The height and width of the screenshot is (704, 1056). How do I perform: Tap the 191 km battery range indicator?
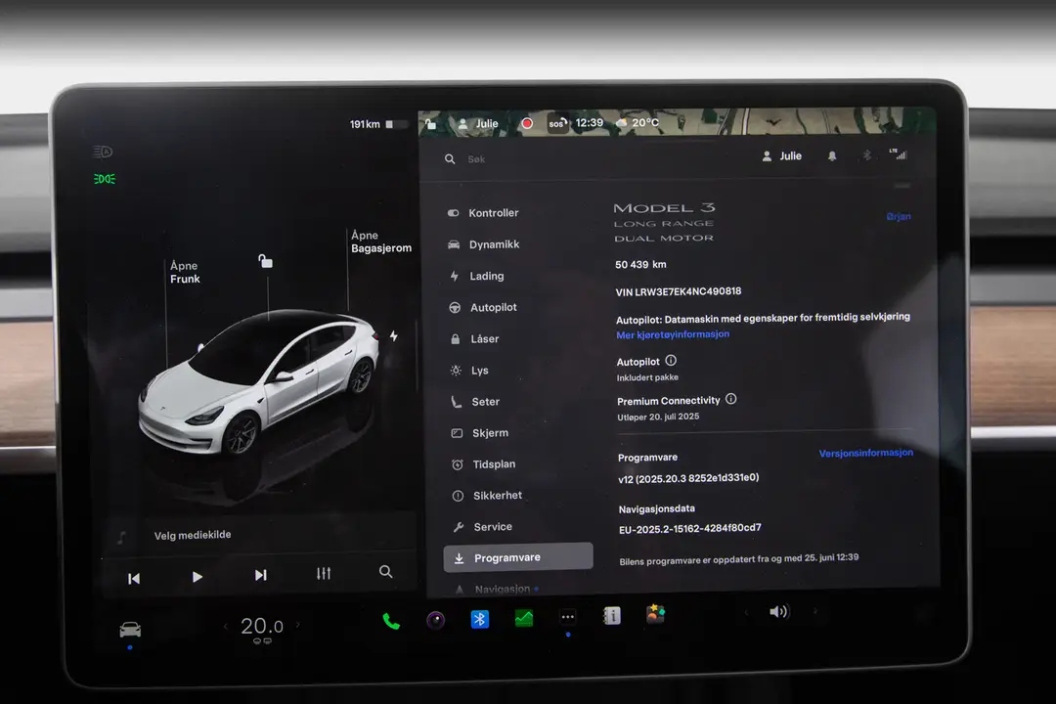(x=377, y=124)
